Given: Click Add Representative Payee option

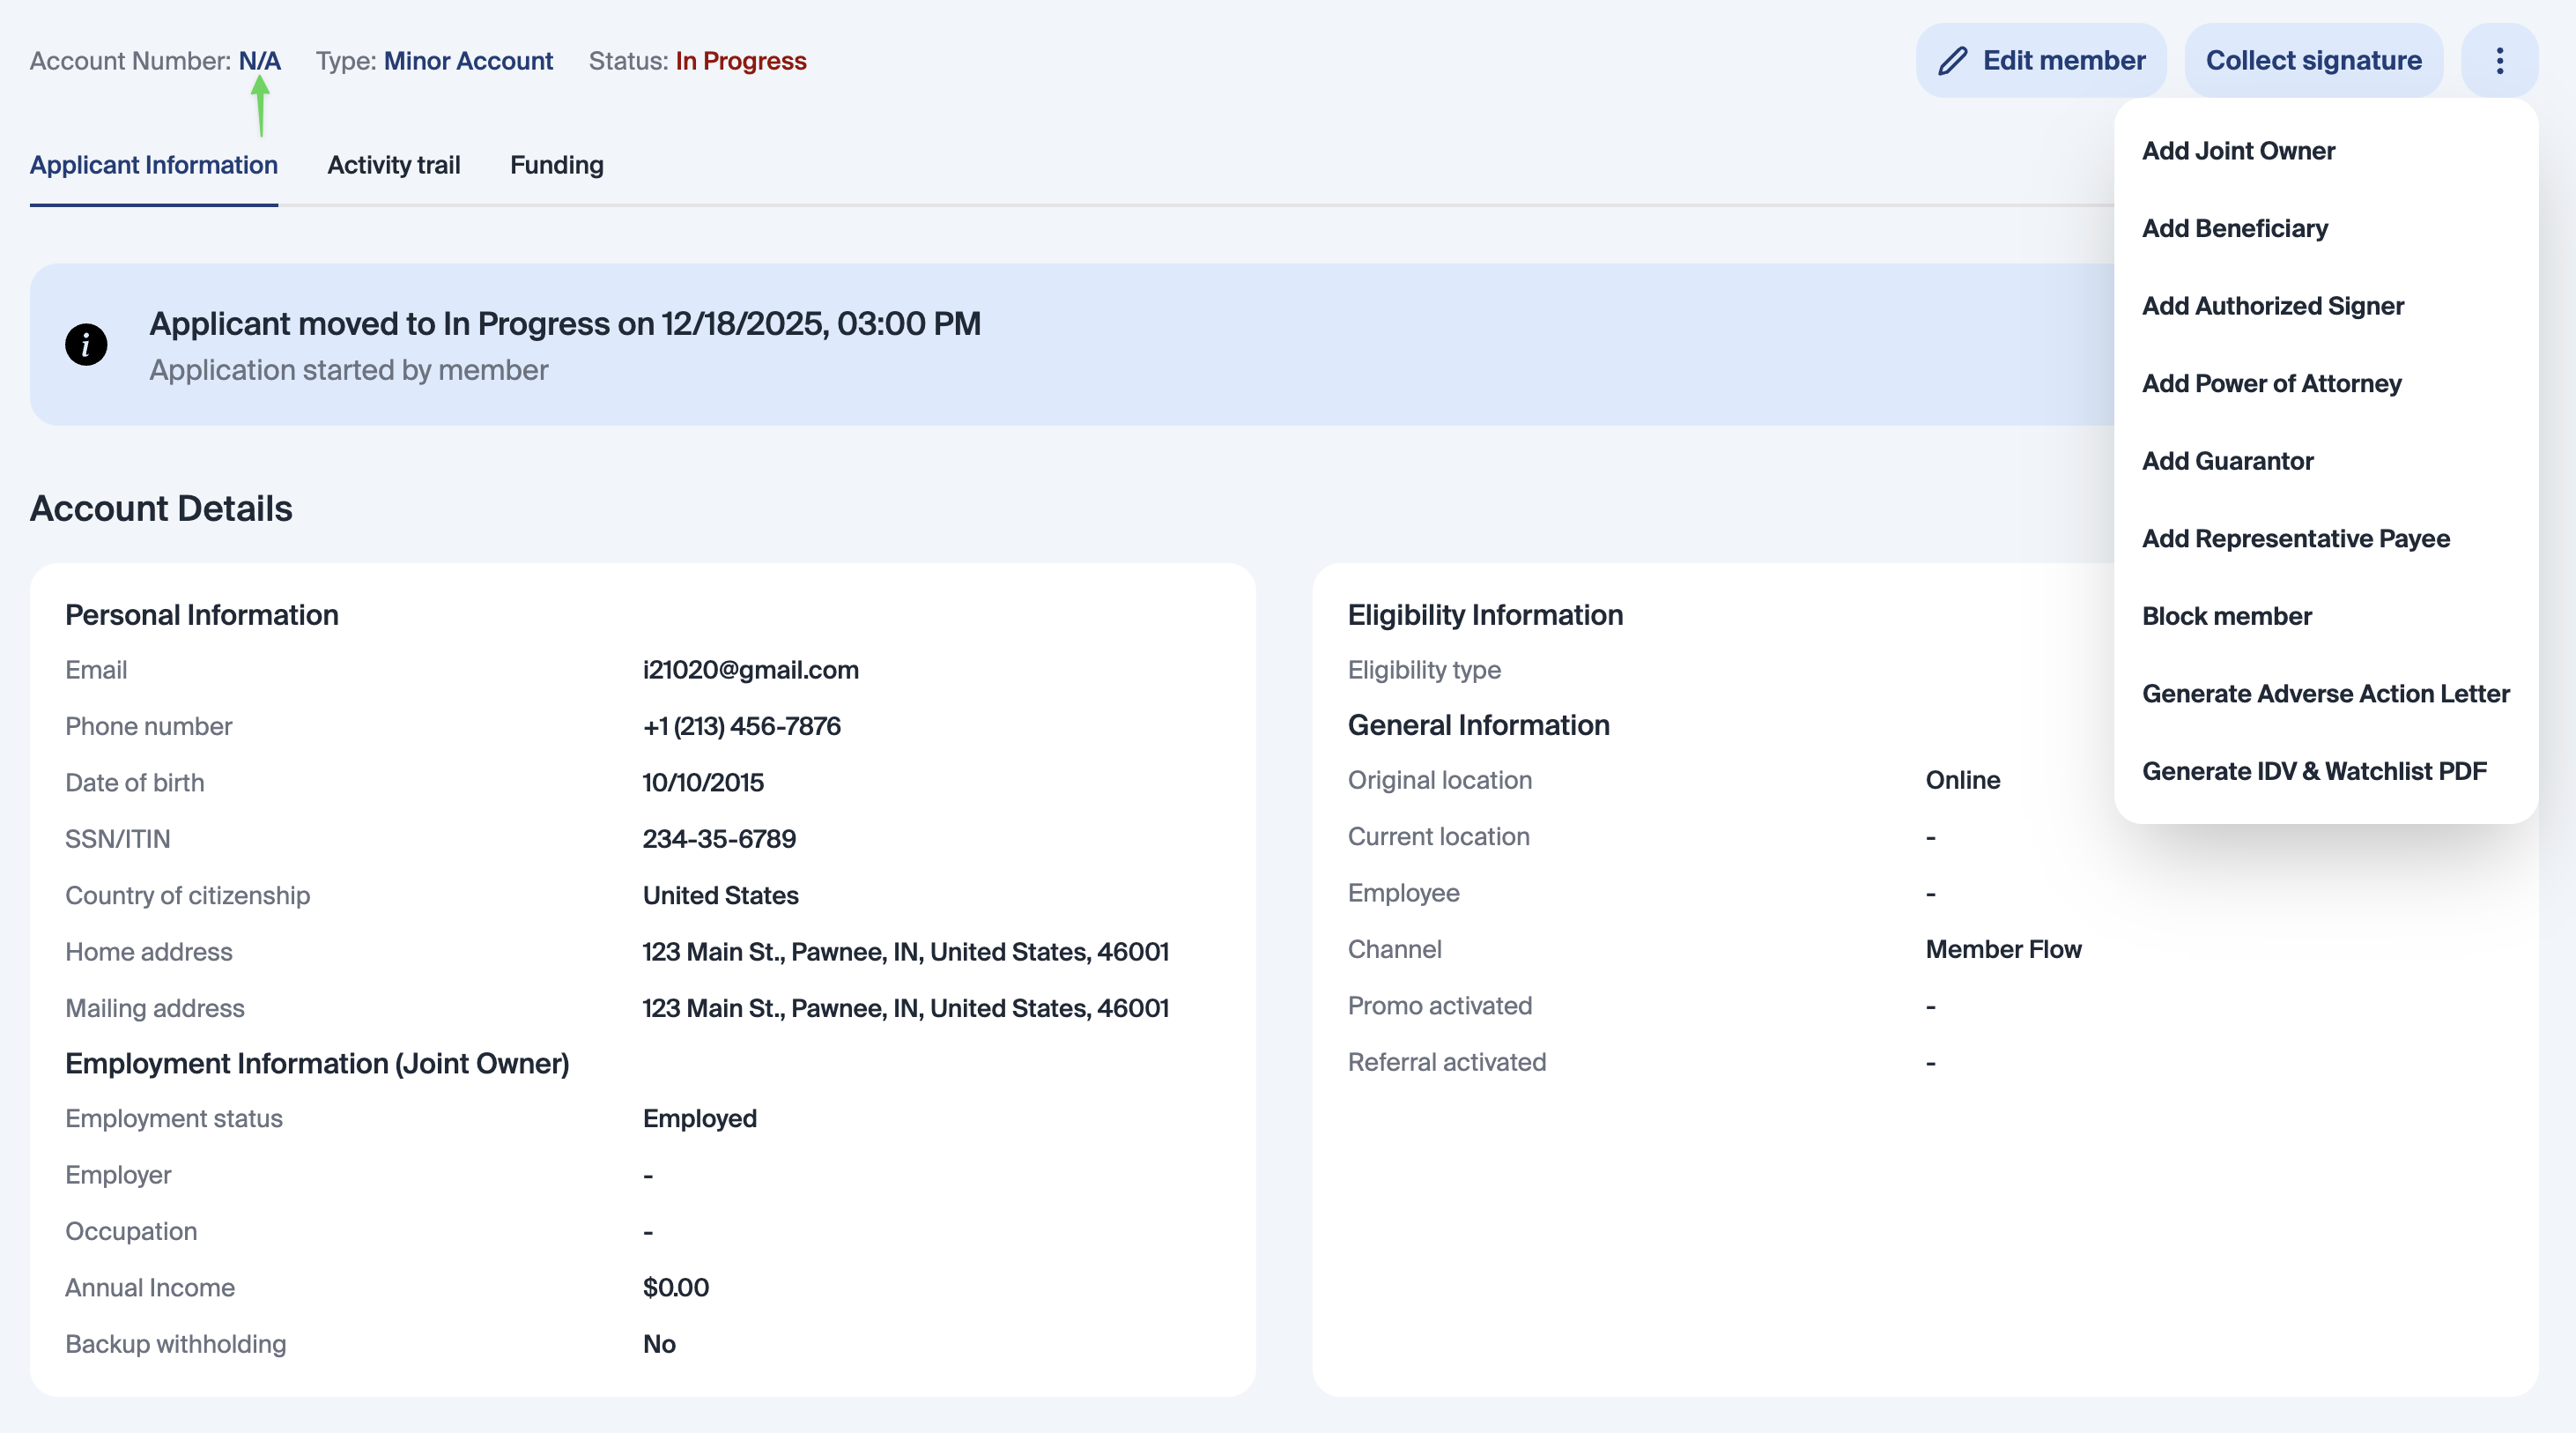Looking at the screenshot, I should pos(2295,539).
